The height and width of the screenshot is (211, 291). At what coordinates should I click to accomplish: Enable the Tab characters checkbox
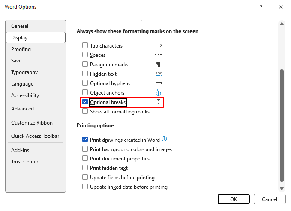(x=85, y=45)
